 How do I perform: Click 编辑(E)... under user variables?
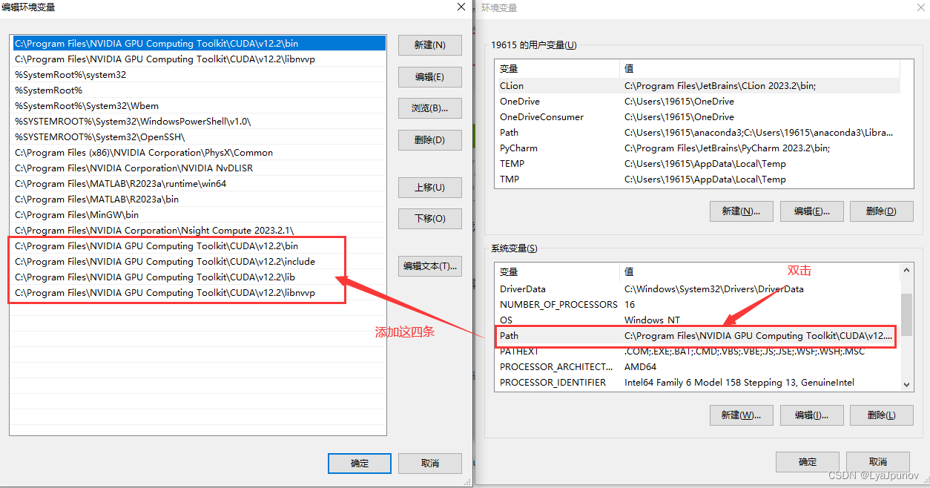coord(812,211)
